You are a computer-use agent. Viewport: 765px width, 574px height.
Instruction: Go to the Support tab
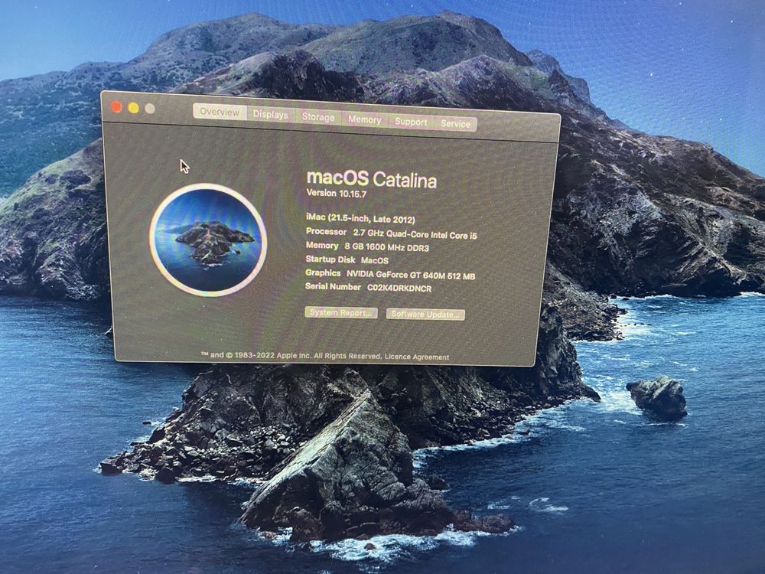(411, 122)
